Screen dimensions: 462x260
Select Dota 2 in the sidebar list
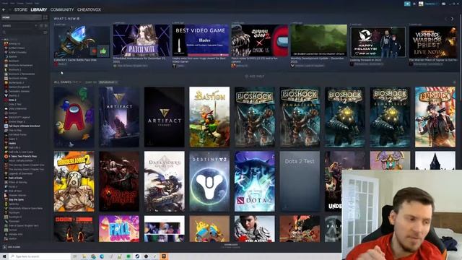12,100
